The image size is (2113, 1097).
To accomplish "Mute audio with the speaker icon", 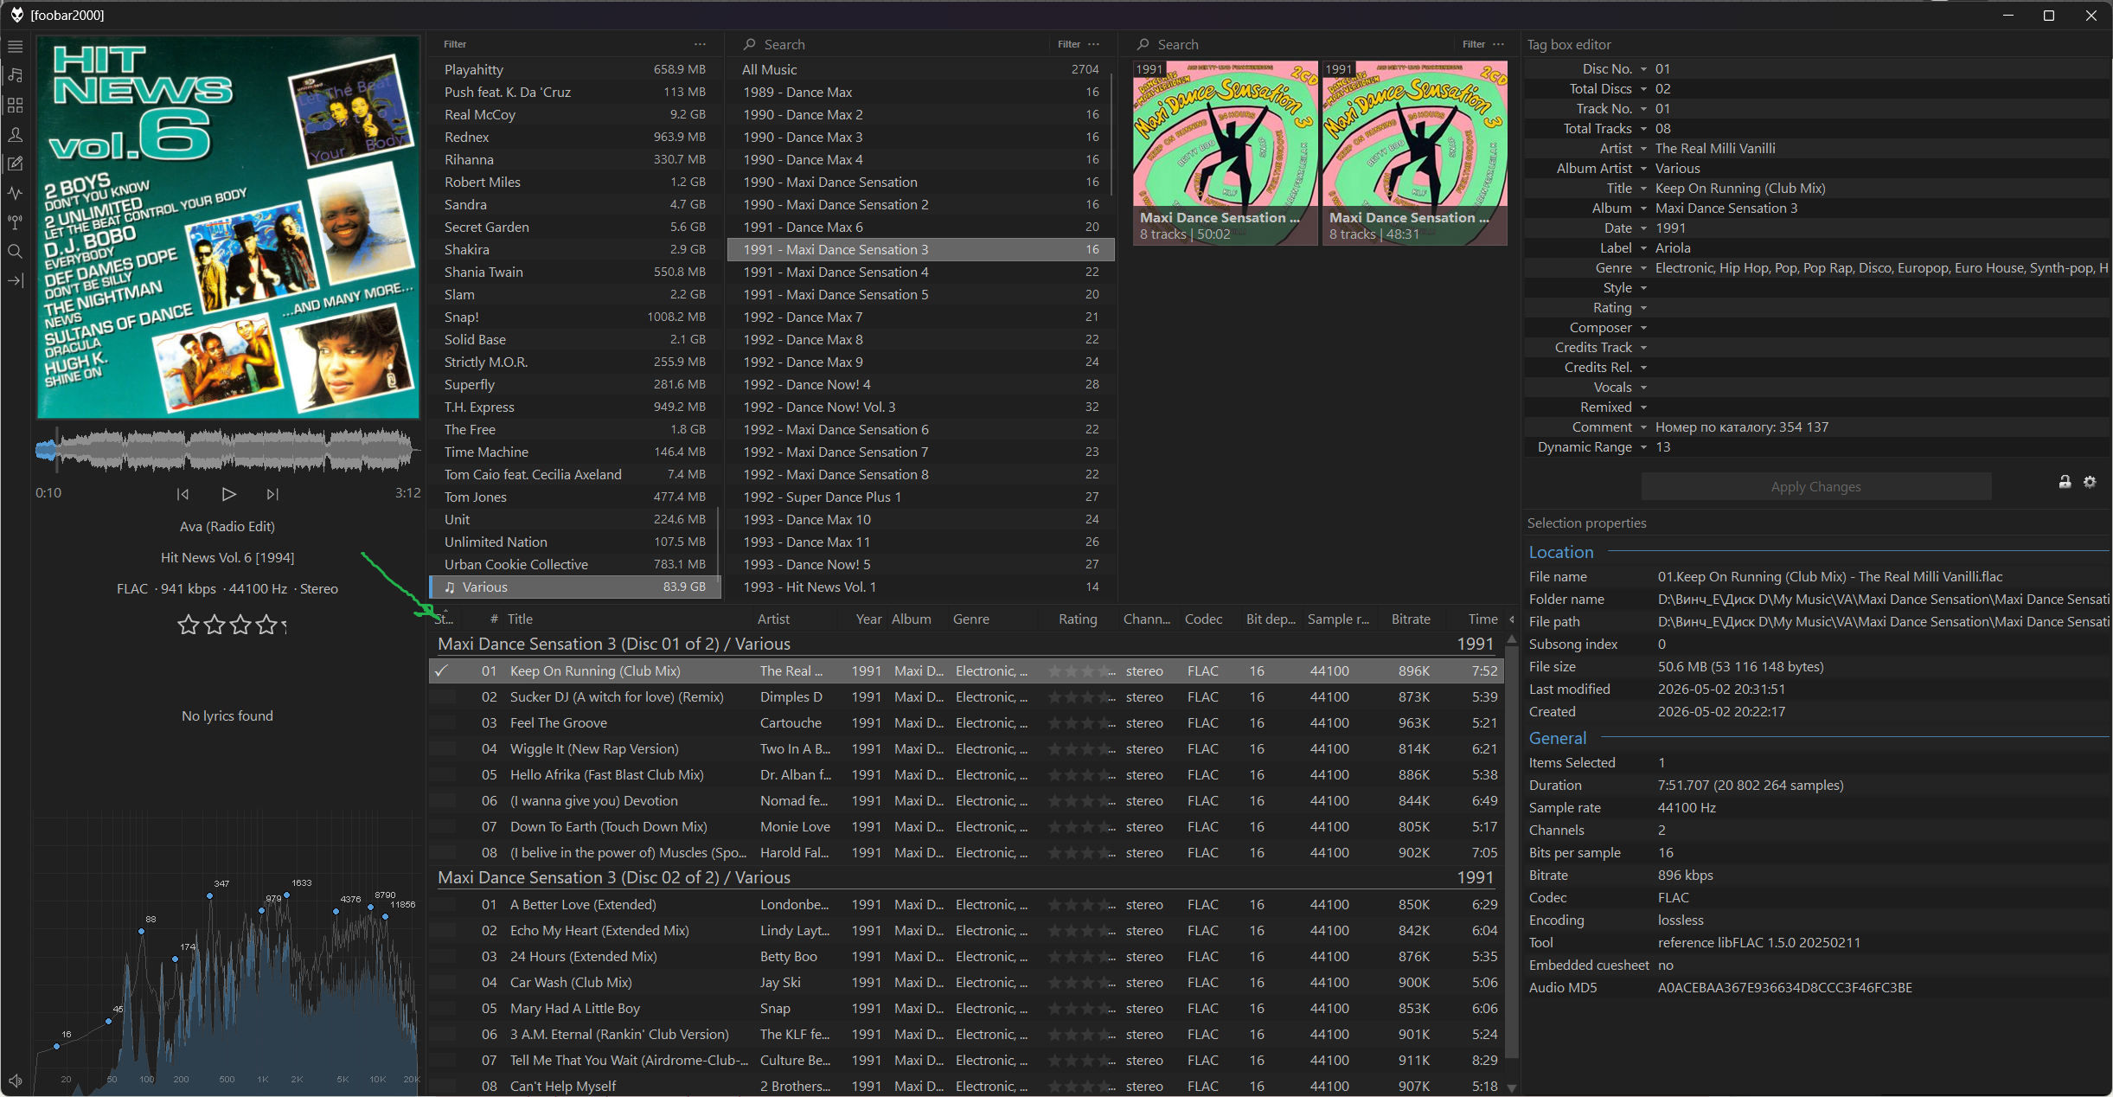I will pos(16,1081).
